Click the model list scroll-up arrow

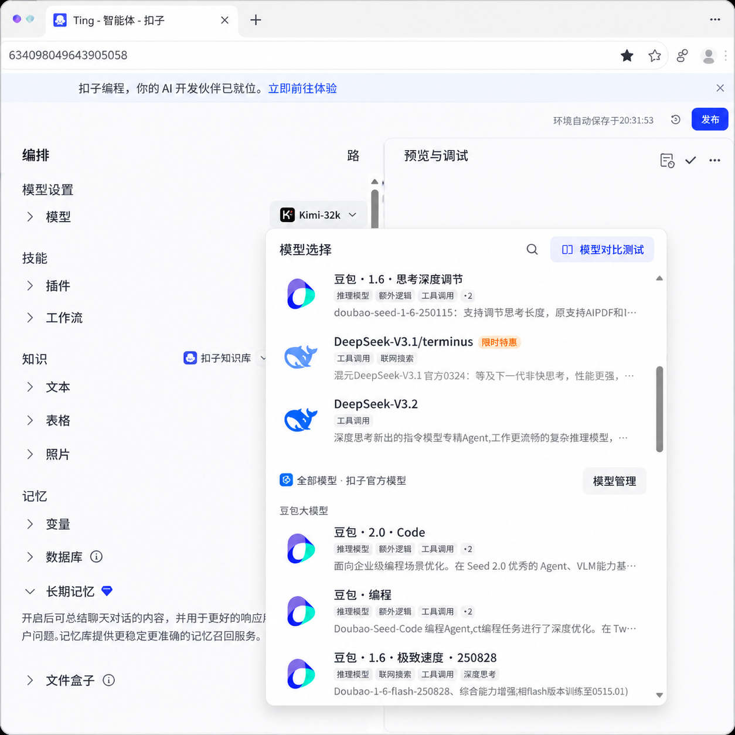[659, 278]
